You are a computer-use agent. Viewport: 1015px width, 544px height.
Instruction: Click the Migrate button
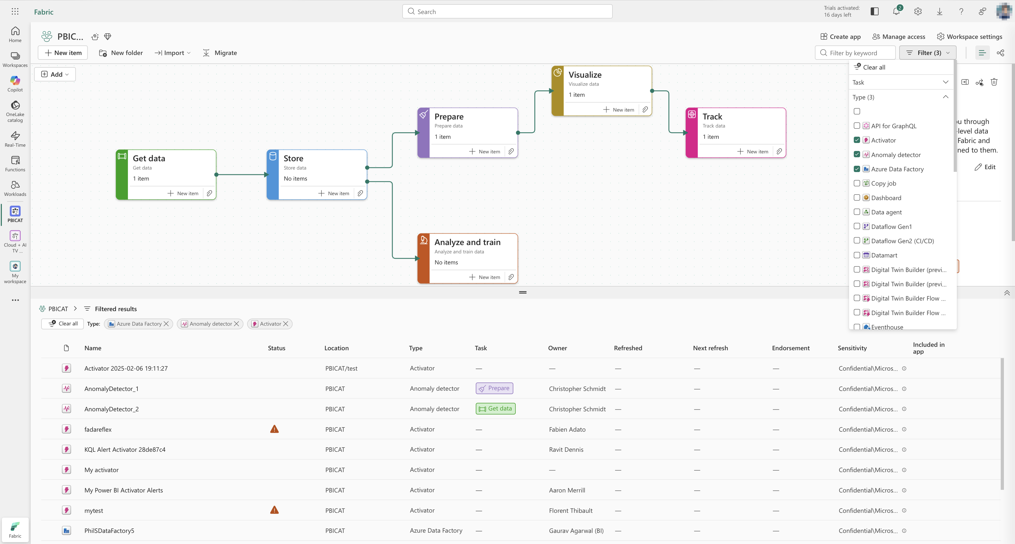(219, 53)
